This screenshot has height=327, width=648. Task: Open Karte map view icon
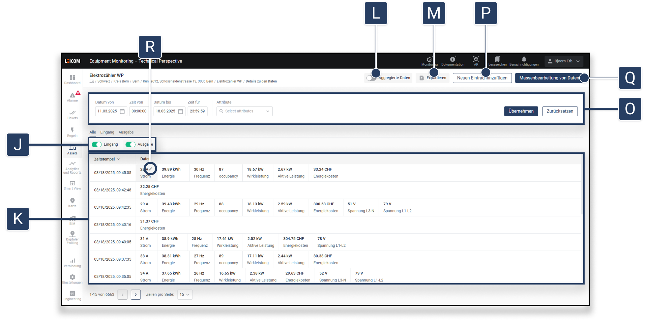click(x=72, y=202)
